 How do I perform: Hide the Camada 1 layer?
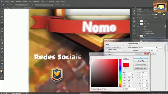click(138, 24)
